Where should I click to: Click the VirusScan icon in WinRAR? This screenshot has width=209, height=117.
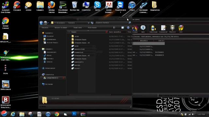[x=153, y=29]
